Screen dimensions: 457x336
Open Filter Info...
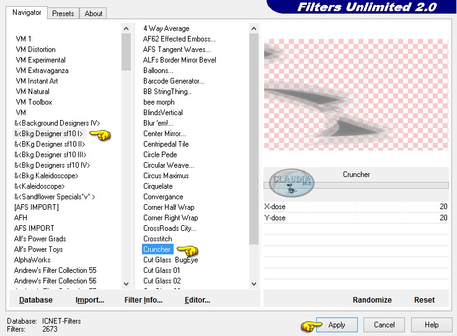143,300
